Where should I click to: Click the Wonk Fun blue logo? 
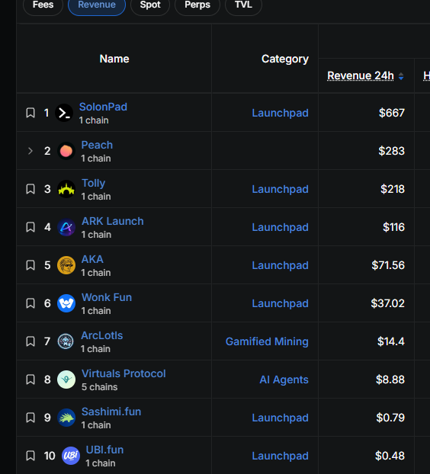(x=66, y=303)
